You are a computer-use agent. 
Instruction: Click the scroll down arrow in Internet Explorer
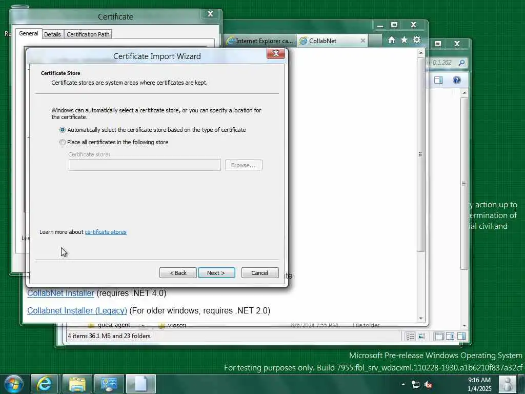tap(421, 318)
